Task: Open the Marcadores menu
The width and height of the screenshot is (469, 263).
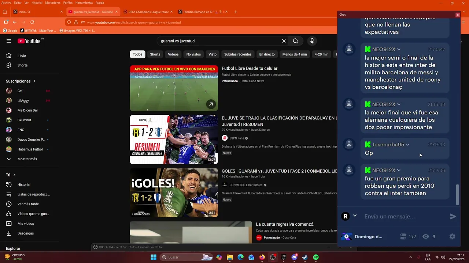Action: [53, 3]
